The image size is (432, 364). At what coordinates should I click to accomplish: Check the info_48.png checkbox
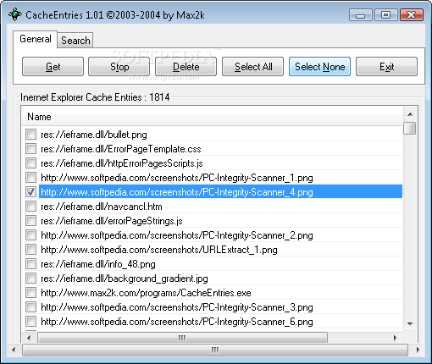click(30, 263)
